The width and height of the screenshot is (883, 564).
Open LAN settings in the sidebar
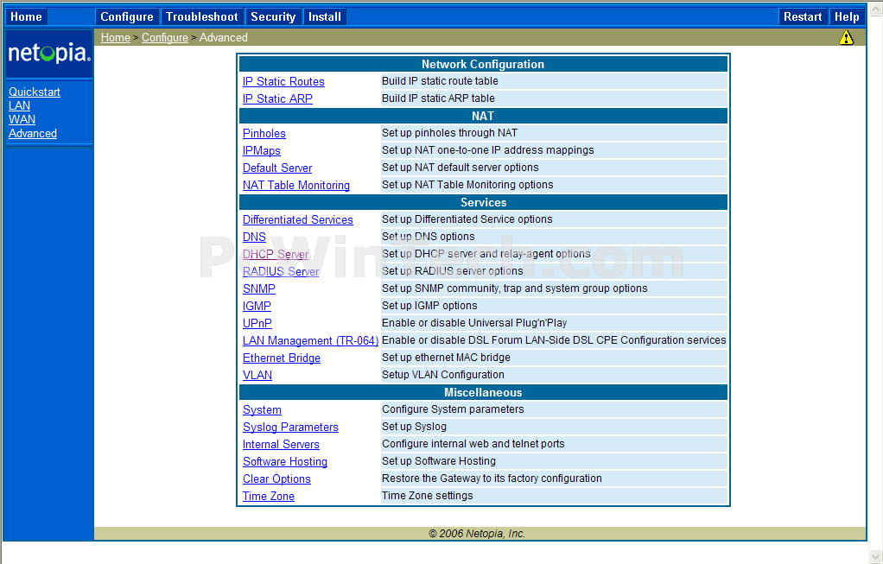coord(19,106)
